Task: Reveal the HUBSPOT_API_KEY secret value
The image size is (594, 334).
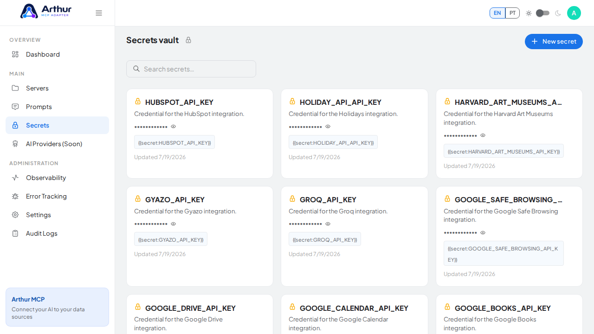Action: click(x=174, y=127)
